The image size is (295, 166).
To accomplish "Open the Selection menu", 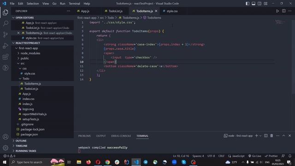I will [x=33, y=4].
